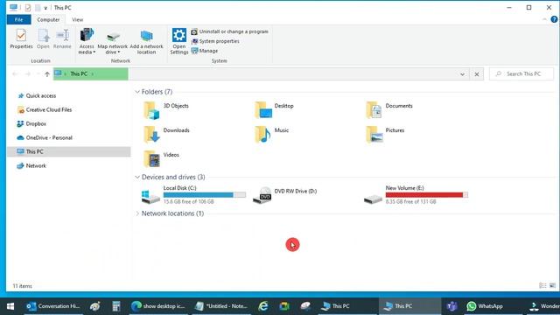This screenshot has width=560, height=315.
Task: Switch to details view in status bar
Action: 542,286
